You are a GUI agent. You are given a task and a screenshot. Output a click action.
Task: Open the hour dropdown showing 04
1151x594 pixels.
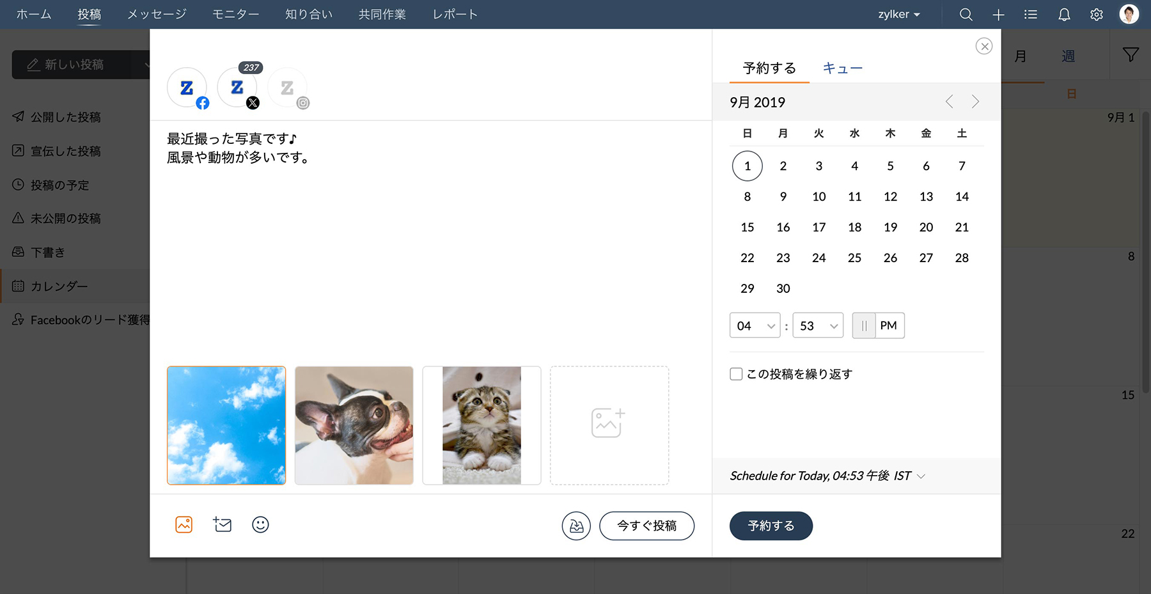(x=755, y=325)
